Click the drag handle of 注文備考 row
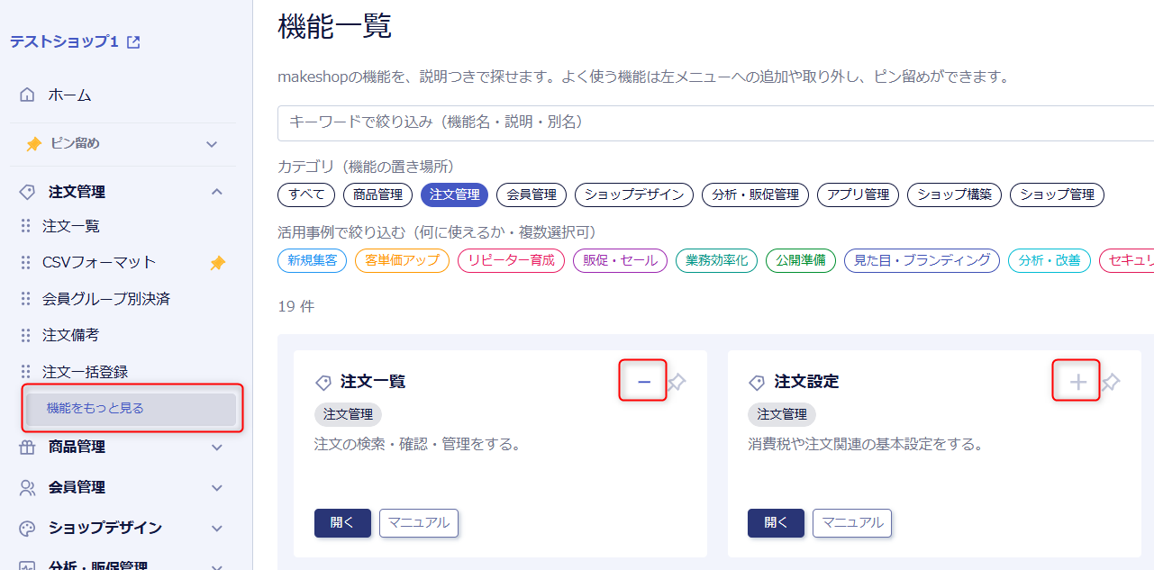 tap(25, 335)
